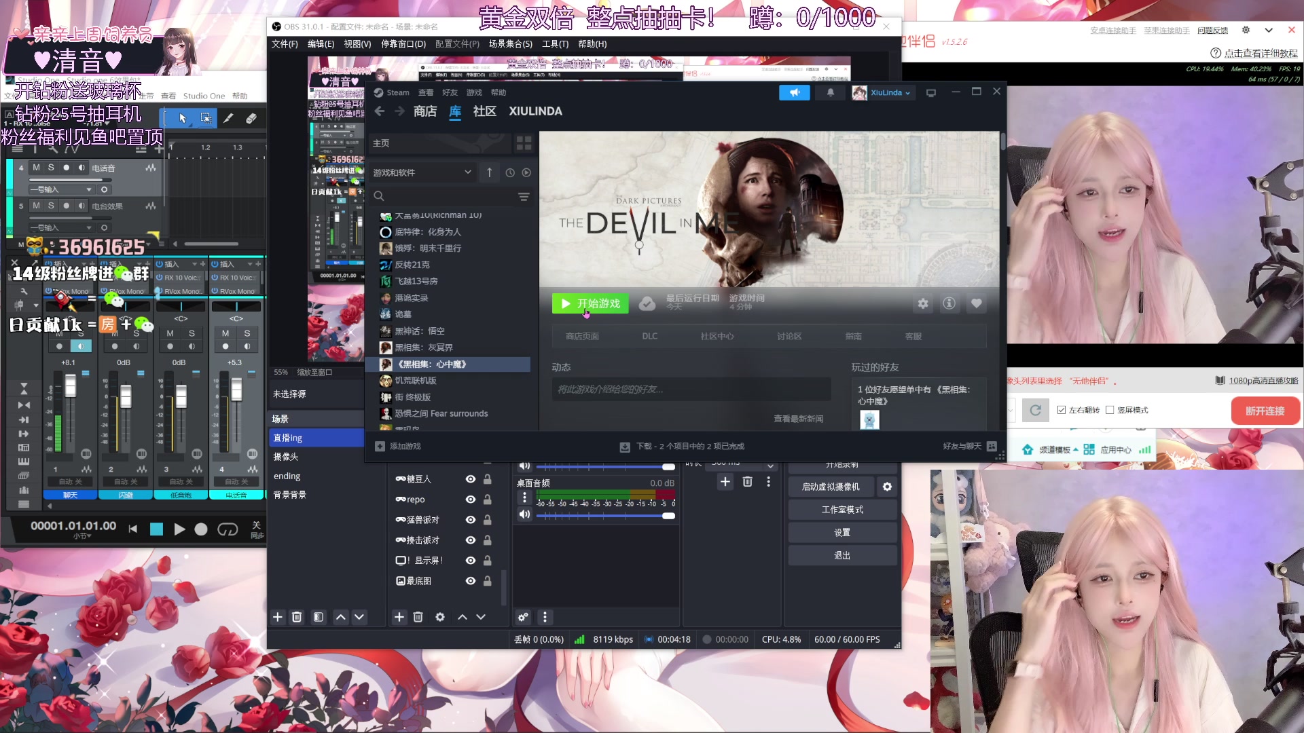
Task: Mute track 4 电话音 in Studio One
Action: [x=36, y=168]
